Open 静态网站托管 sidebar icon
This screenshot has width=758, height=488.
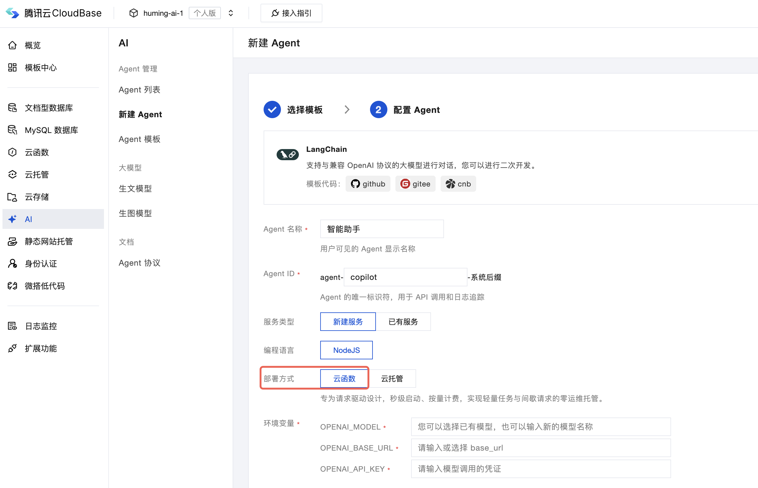click(x=12, y=242)
